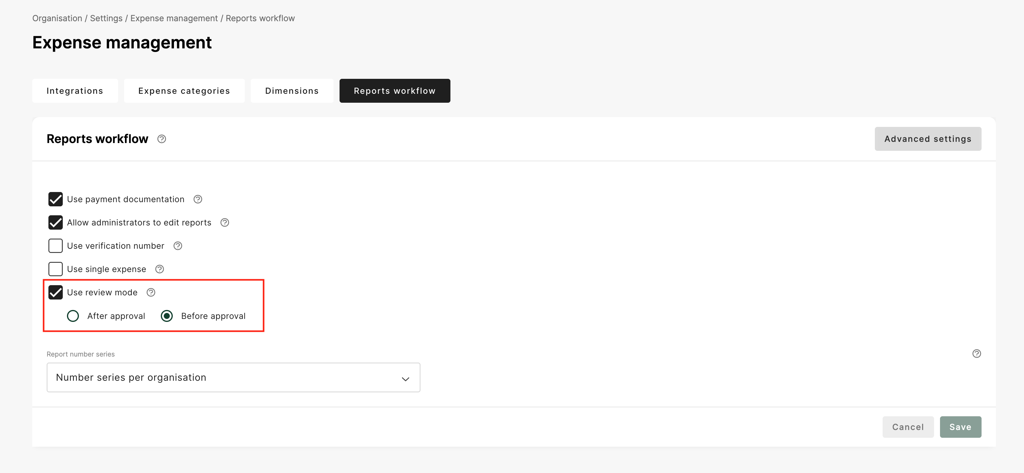Enable Use verification number checkbox
The image size is (1024, 473).
pos(55,246)
